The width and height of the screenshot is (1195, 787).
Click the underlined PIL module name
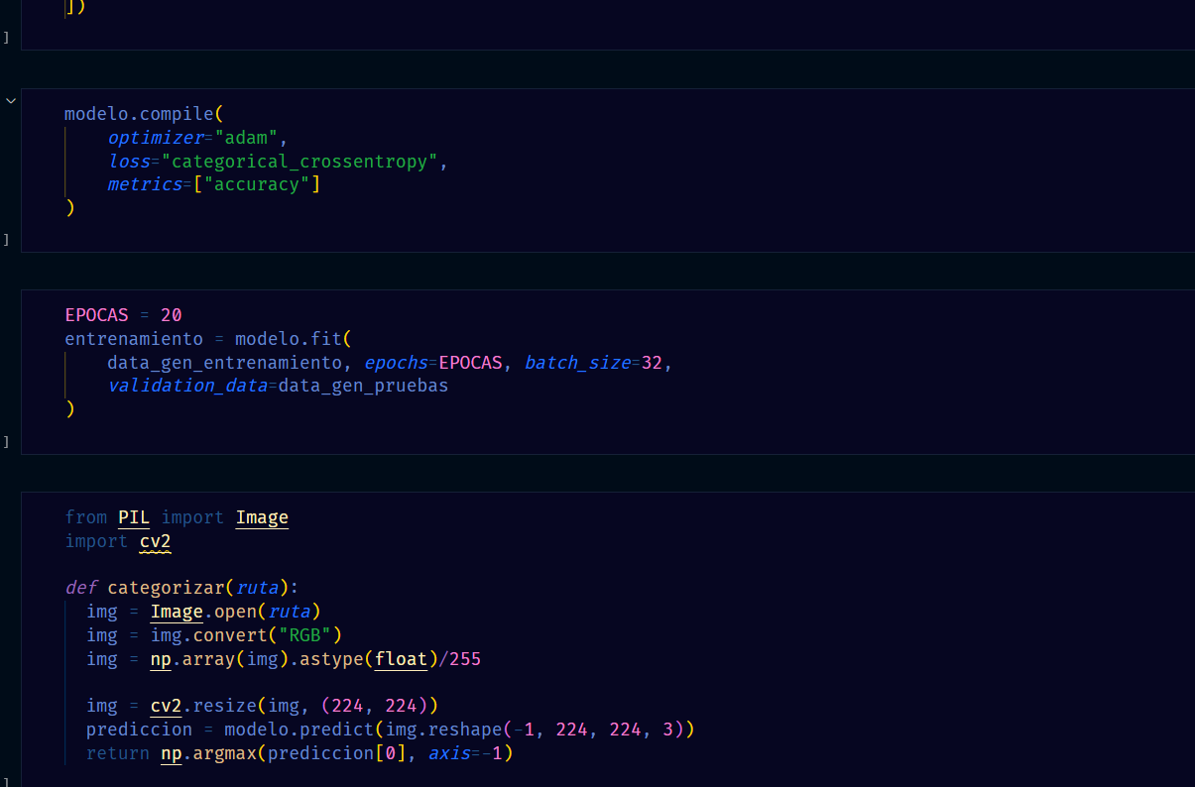point(134,517)
